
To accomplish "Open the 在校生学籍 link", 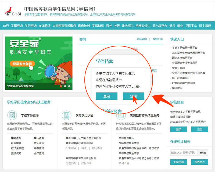I will (x=17, y=148).
